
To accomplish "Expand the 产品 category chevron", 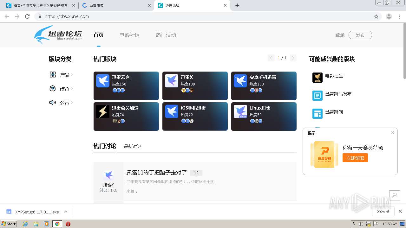I will pyautogui.click(x=72, y=75).
